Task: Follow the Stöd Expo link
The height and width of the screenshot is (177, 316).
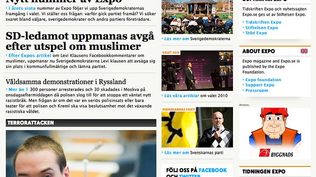Action: point(256,33)
